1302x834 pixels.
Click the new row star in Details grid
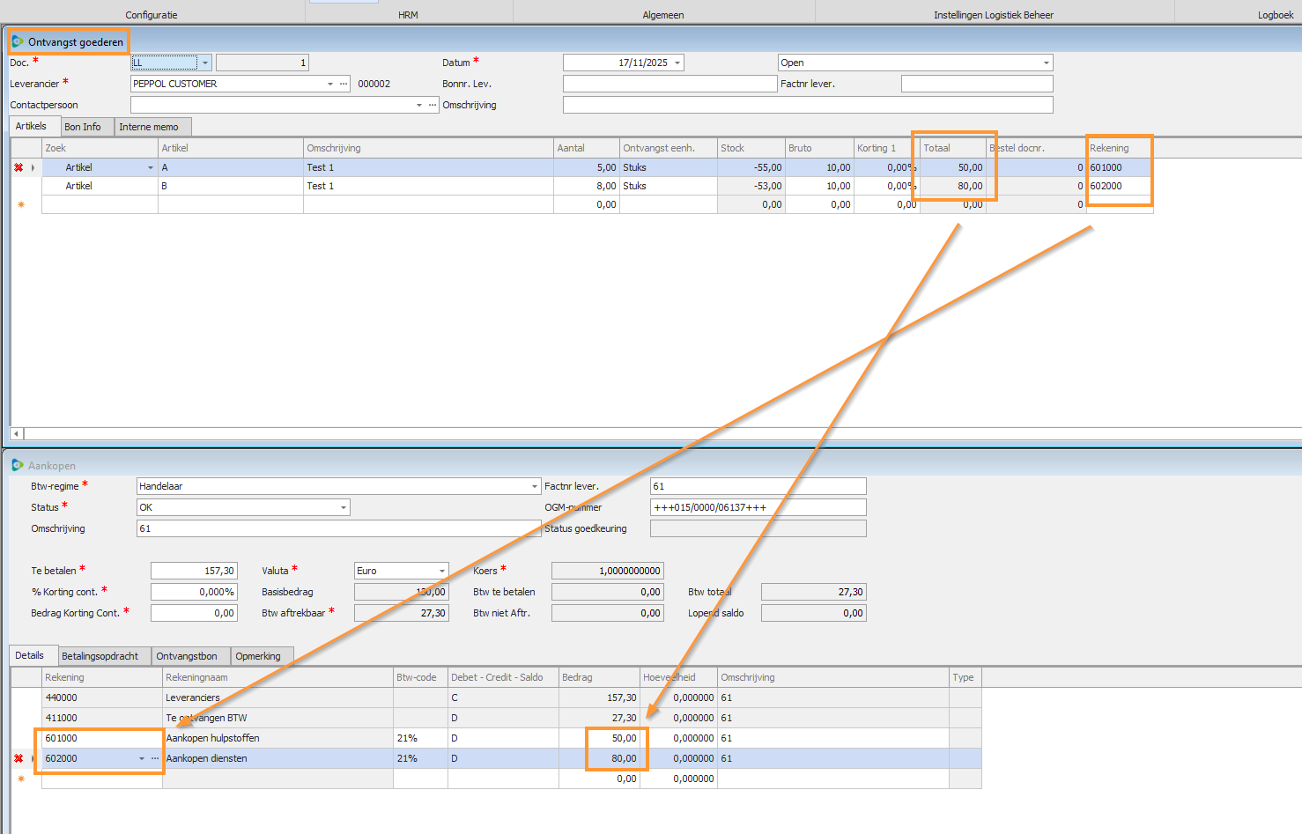click(x=21, y=779)
